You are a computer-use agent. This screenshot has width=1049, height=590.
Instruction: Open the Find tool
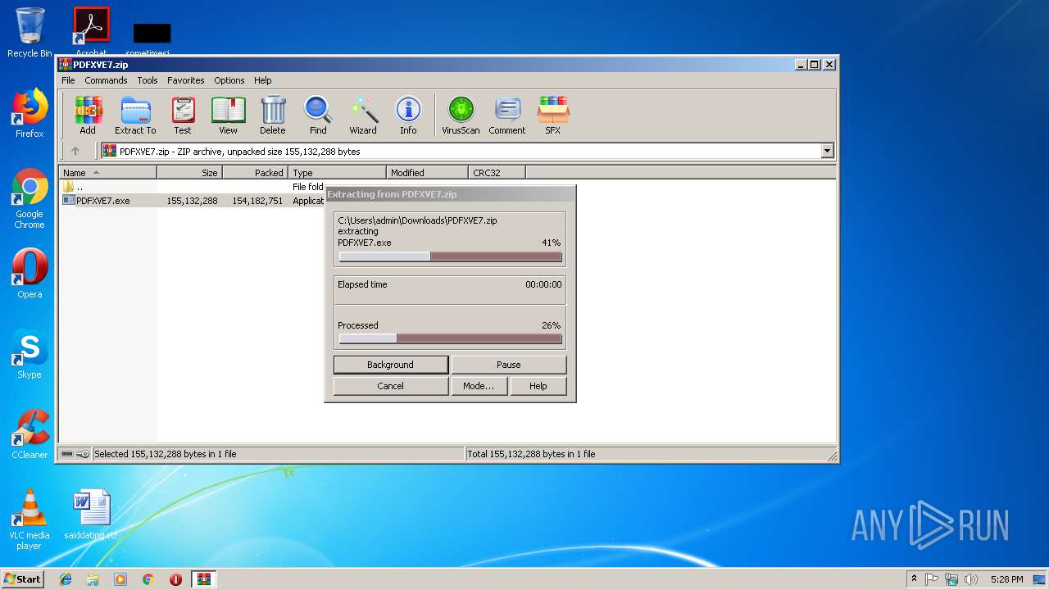318,115
